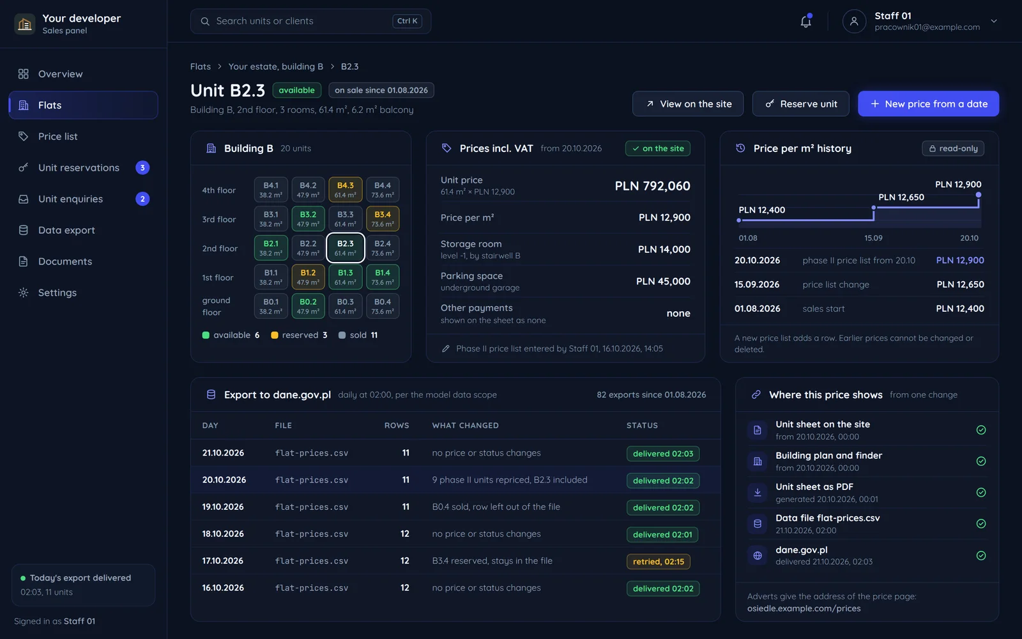Open the notifications bell
The height and width of the screenshot is (639, 1022).
point(805,21)
